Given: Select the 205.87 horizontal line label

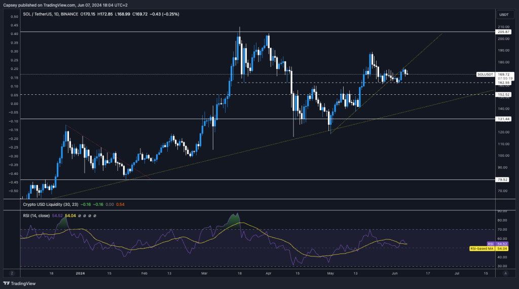Looking at the screenshot, I should (x=503, y=32).
